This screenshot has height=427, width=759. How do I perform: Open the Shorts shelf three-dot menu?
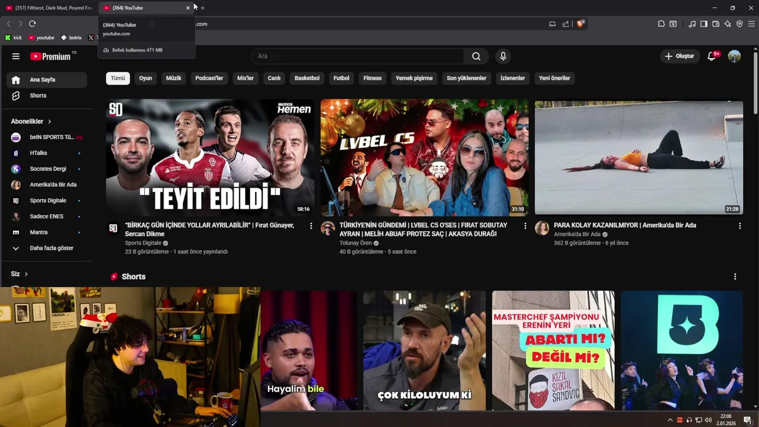click(x=735, y=276)
